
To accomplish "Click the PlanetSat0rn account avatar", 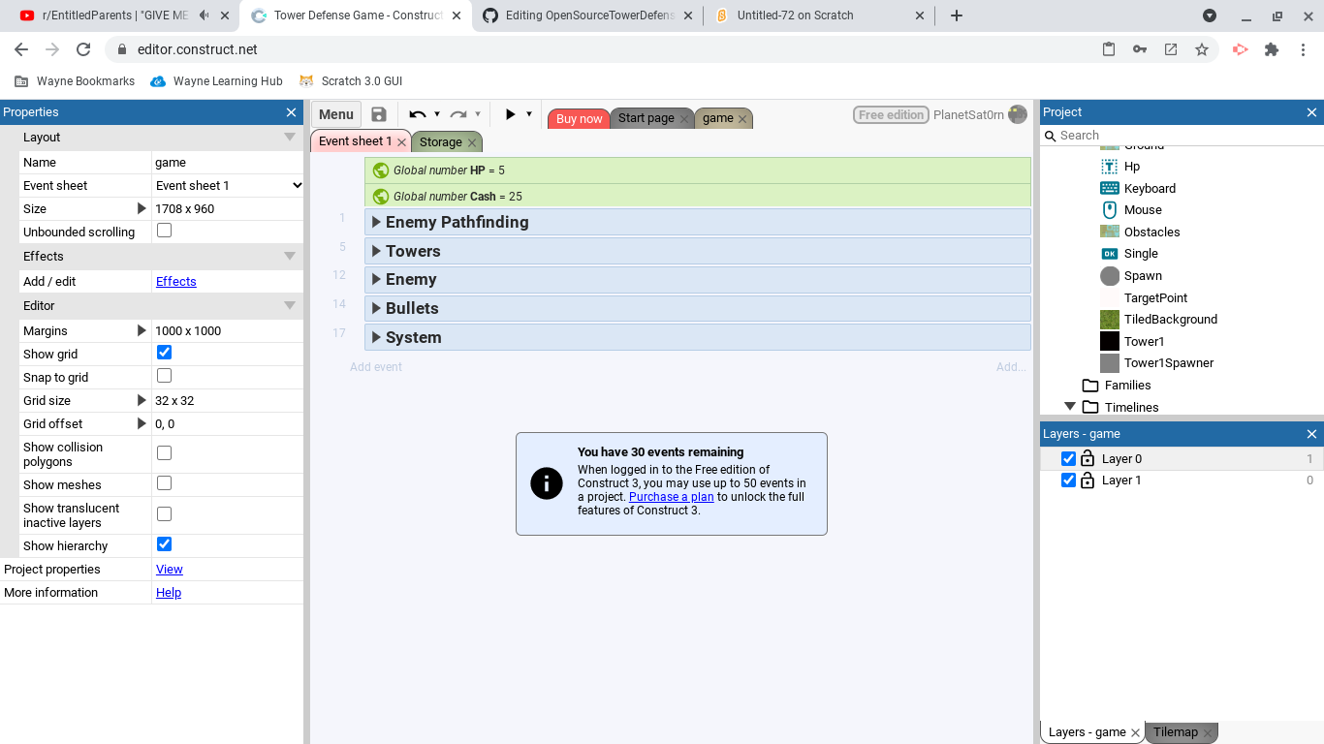I will click(x=1018, y=114).
